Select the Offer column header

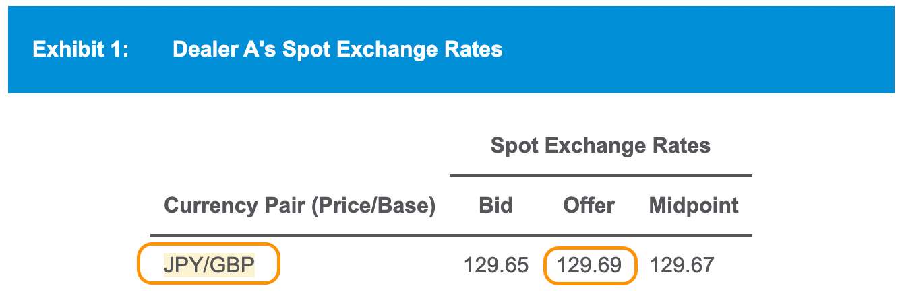(x=589, y=205)
